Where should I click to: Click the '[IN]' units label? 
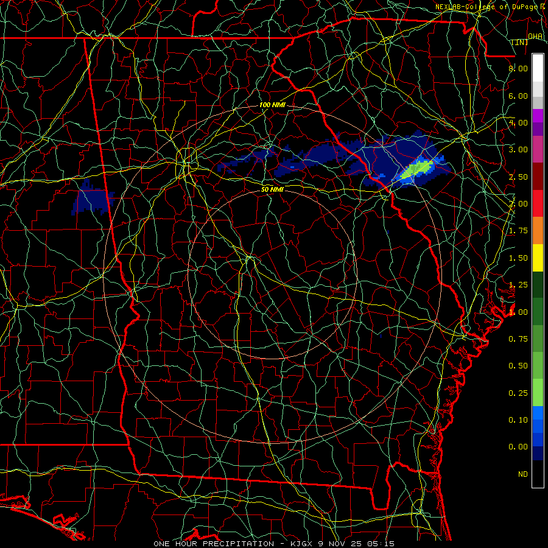520,42
